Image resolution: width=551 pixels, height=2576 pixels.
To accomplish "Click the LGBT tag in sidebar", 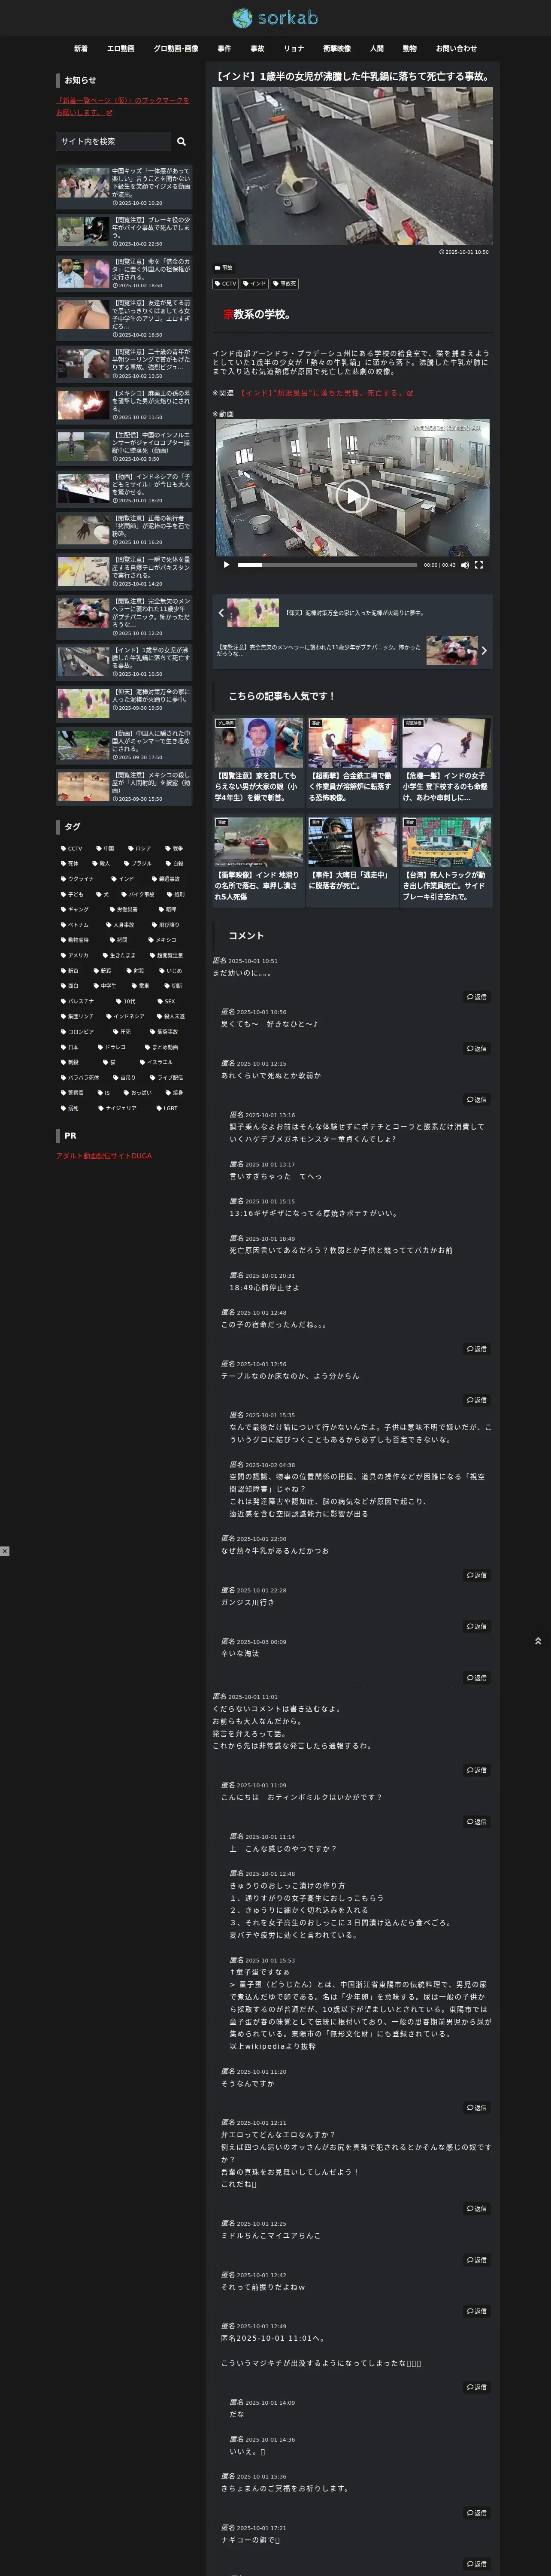I will click(x=167, y=1108).
